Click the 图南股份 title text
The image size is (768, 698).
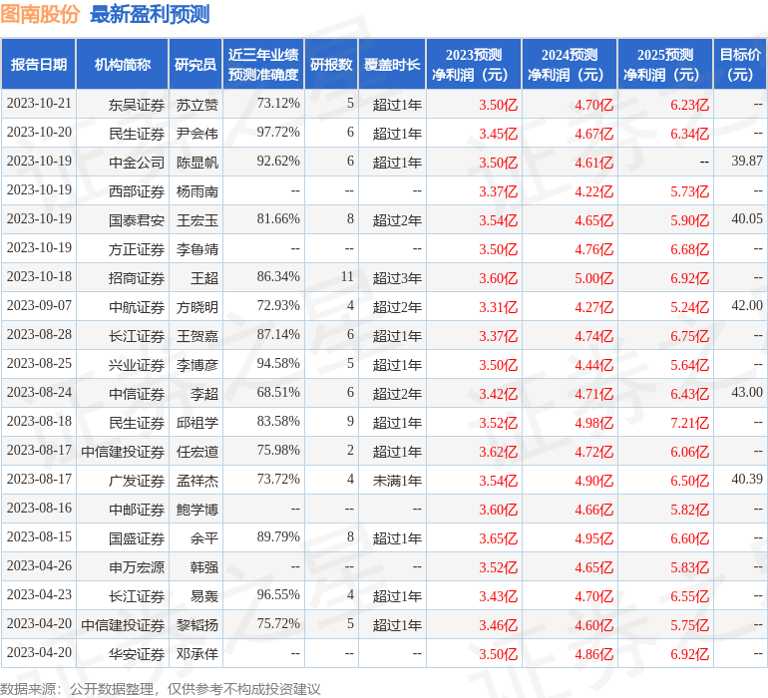(x=40, y=14)
